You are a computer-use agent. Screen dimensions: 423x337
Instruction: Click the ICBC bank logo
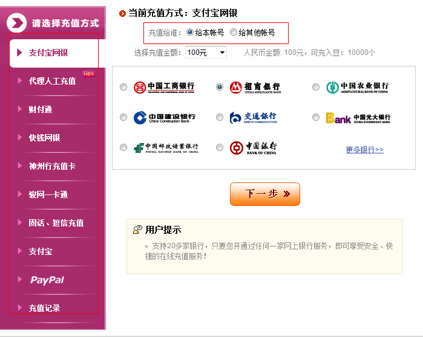click(x=165, y=88)
